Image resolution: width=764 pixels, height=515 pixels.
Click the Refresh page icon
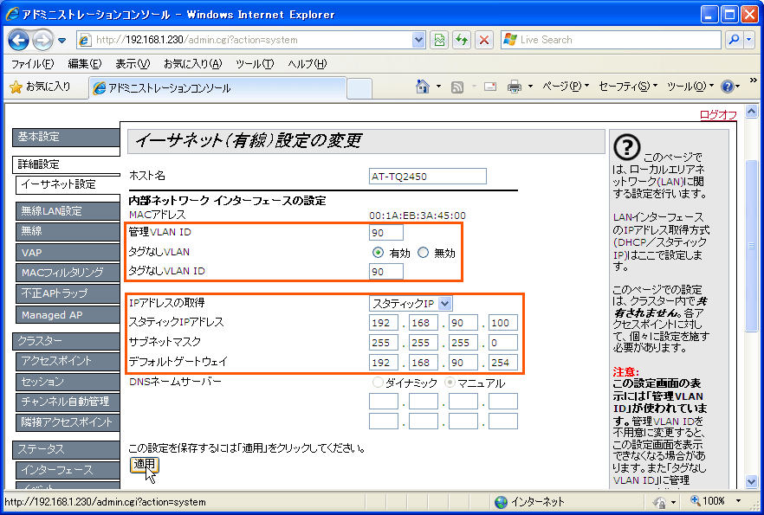(461, 40)
